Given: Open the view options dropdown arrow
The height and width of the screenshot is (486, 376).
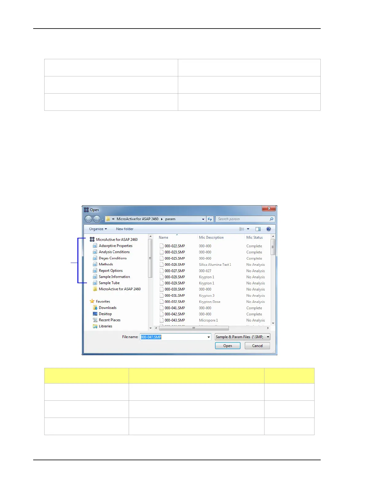Looking at the screenshot, I should (x=248, y=229).
